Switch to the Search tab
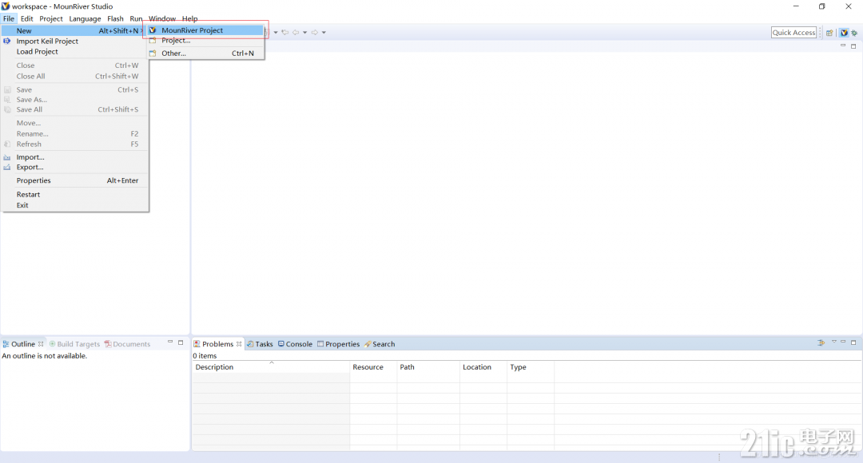Image resolution: width=863 pixels, height=463 pixels. [x=380, y=344]
